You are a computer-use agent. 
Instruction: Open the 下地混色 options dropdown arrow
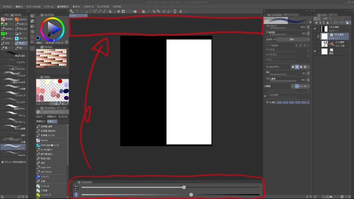[308, 46]
